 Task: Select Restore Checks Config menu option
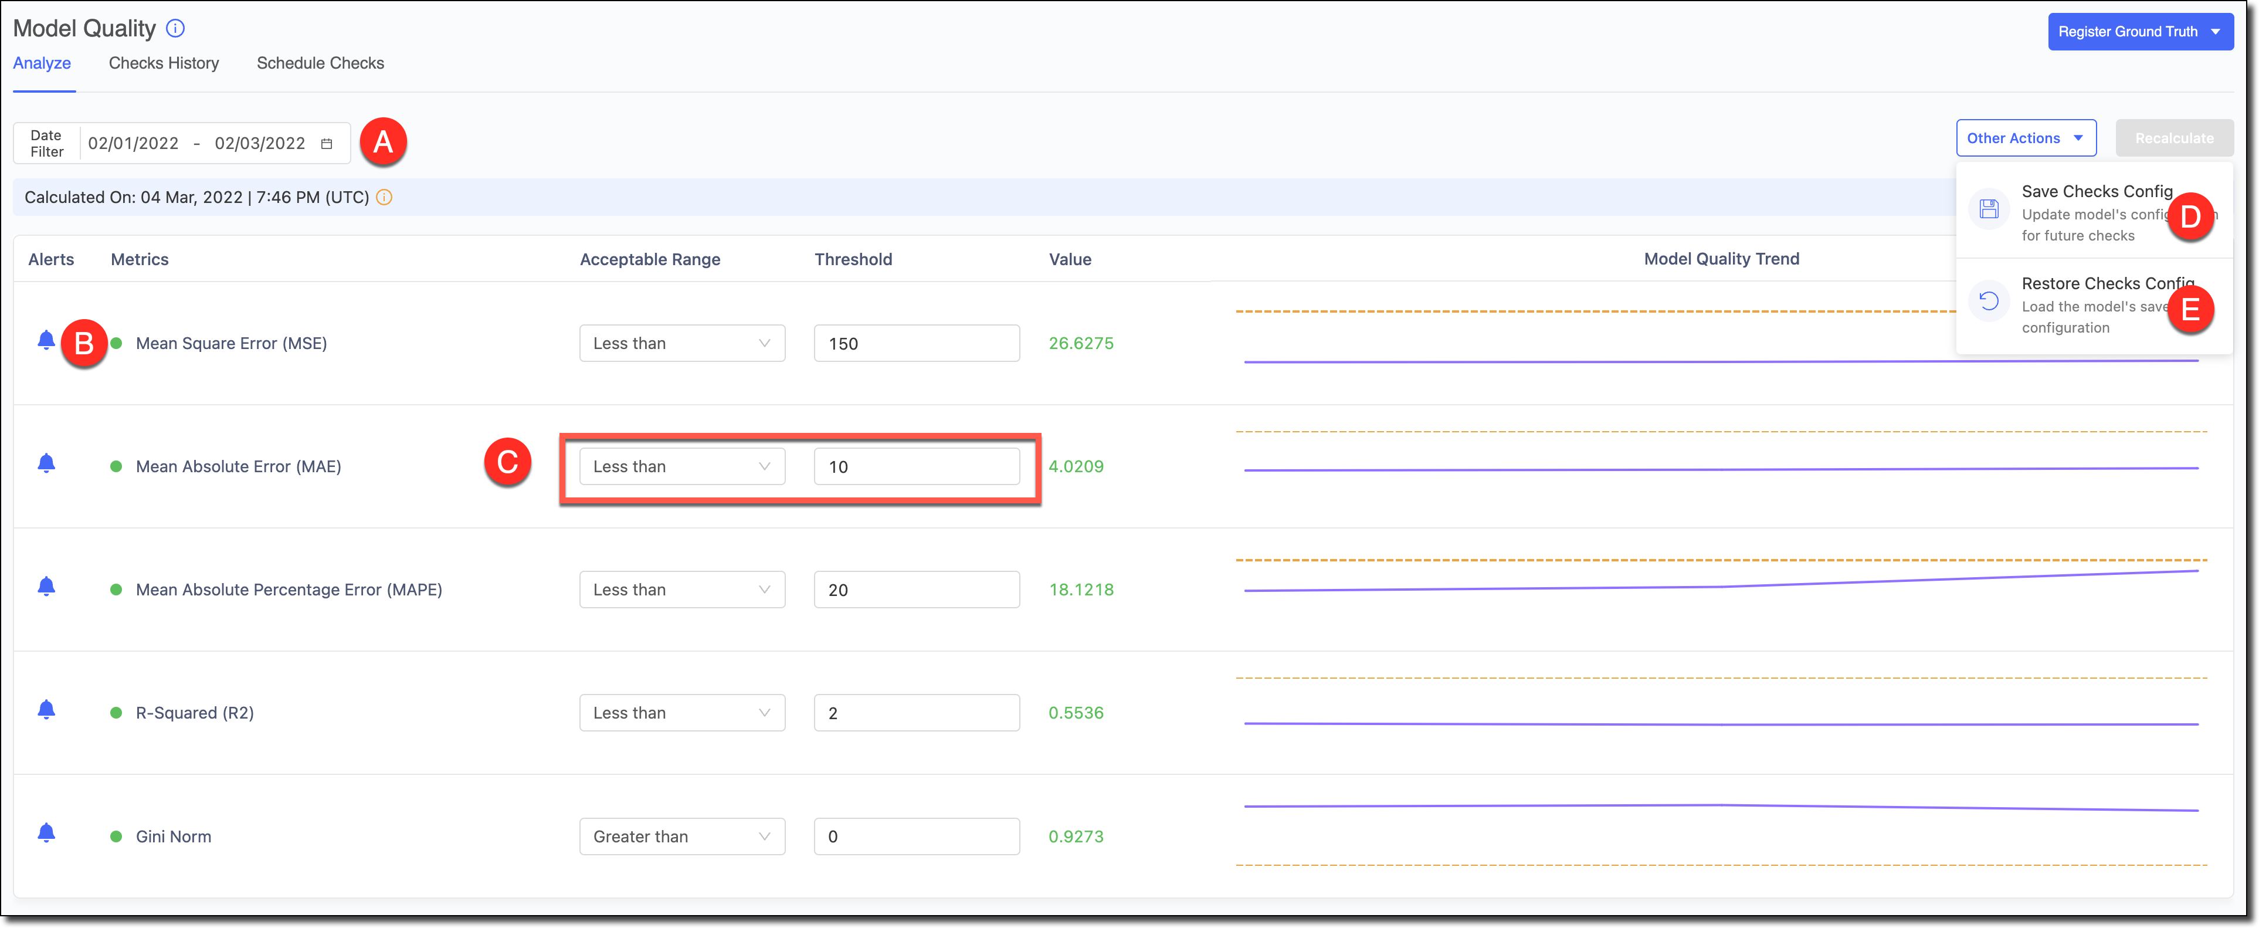pyautogui.click(x=2094, y=304)
